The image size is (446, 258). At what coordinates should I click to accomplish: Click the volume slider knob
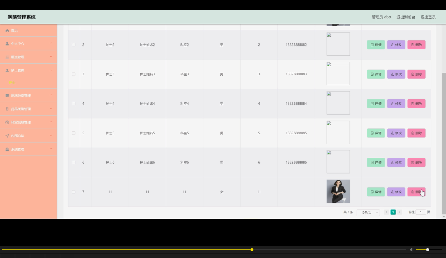[x=427, y=250]
